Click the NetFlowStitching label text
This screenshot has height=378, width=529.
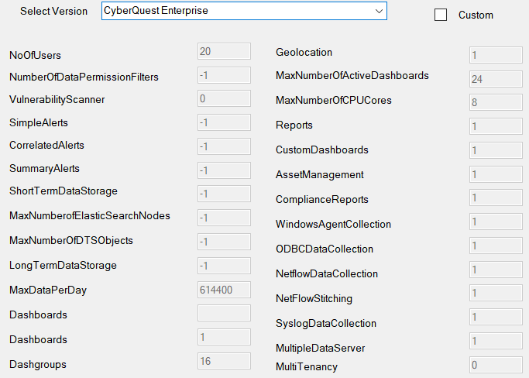click(314, 299)
